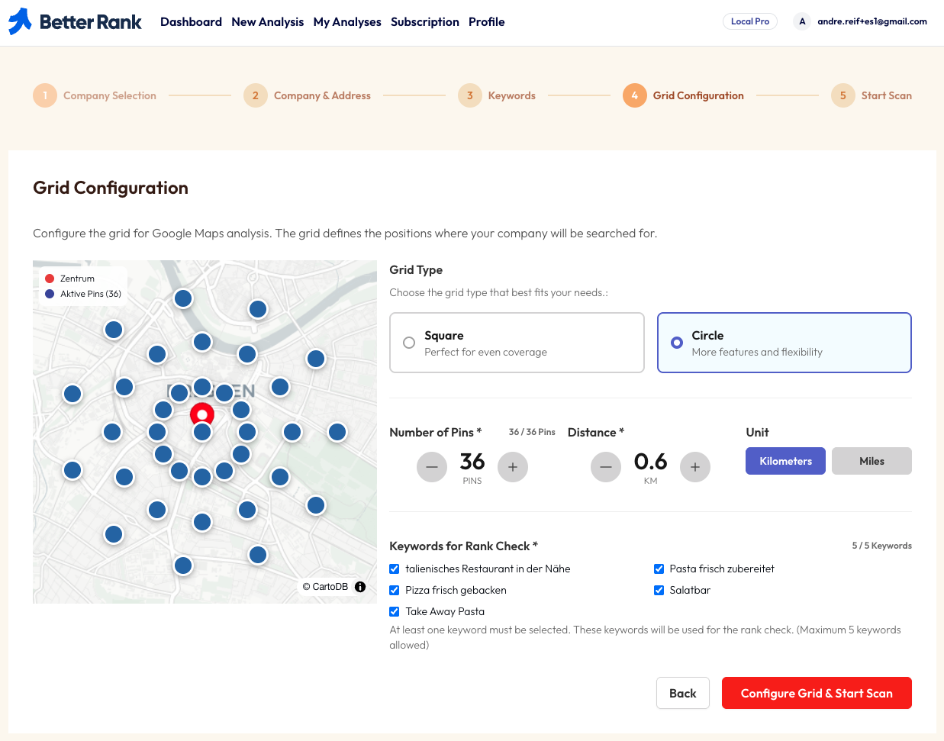The image size is (944, 741).
Task: Click the red Zentrum pin on the map
Action: pyautogui.click(x=201, y=414)
